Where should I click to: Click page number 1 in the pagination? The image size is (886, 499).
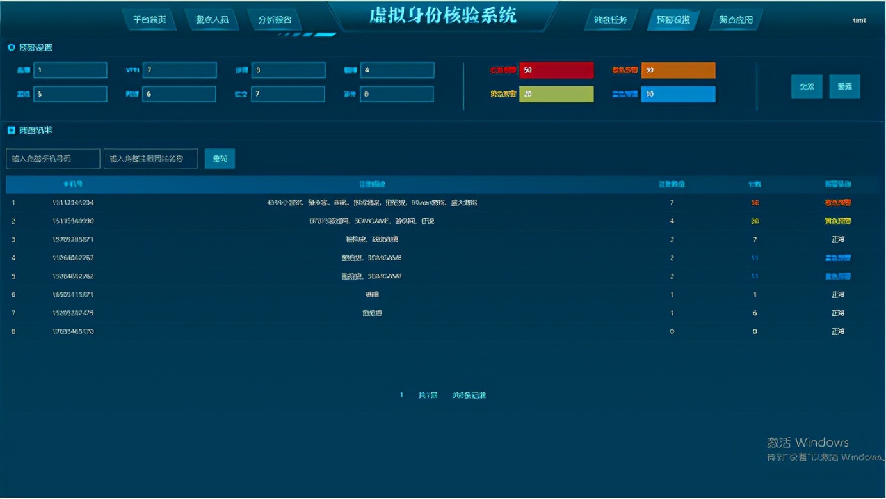pyautogui.click(x=403, y=395)
